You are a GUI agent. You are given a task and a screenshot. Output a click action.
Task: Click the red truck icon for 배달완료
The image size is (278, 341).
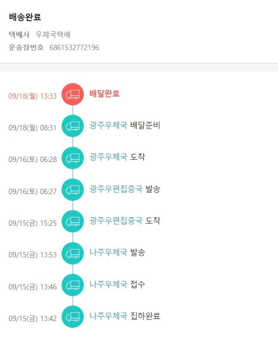pos(73,94)
